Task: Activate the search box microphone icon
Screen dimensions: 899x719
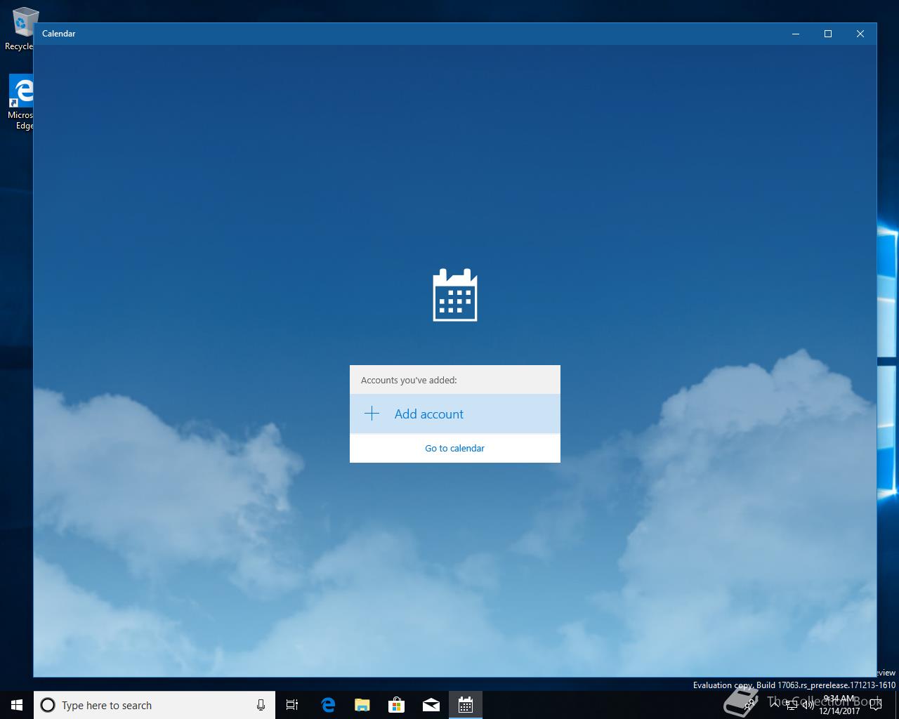Action: coord(261,705)
